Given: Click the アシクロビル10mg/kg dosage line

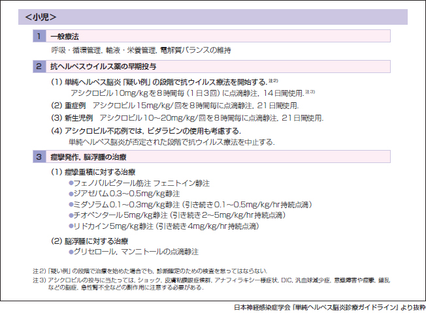Looking at the screenshot, I should point(191,93).
